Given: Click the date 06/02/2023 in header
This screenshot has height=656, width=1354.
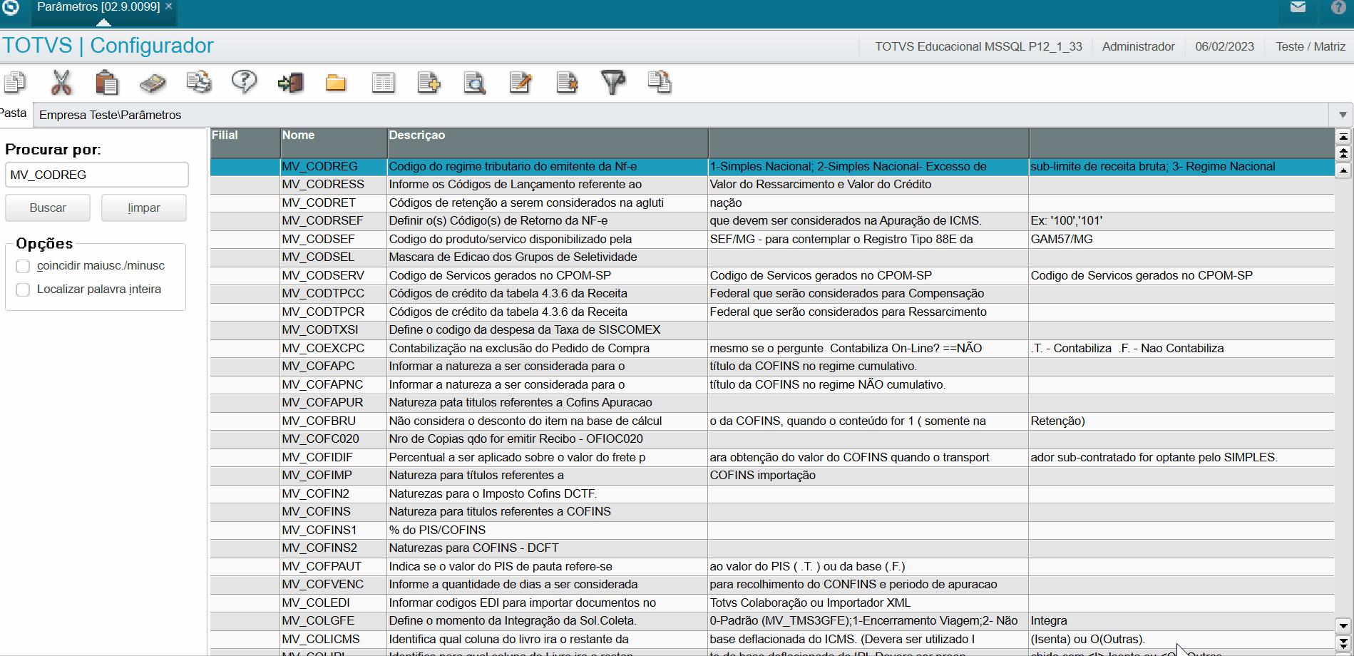Looking at the screenshot, I should pyautogui.click(x=1224, y=46).
